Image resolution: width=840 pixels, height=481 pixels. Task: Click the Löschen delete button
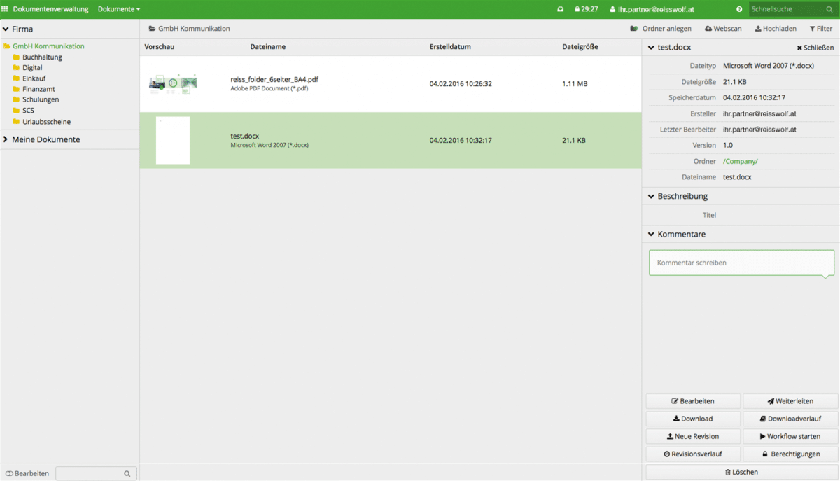click(741, 472)
